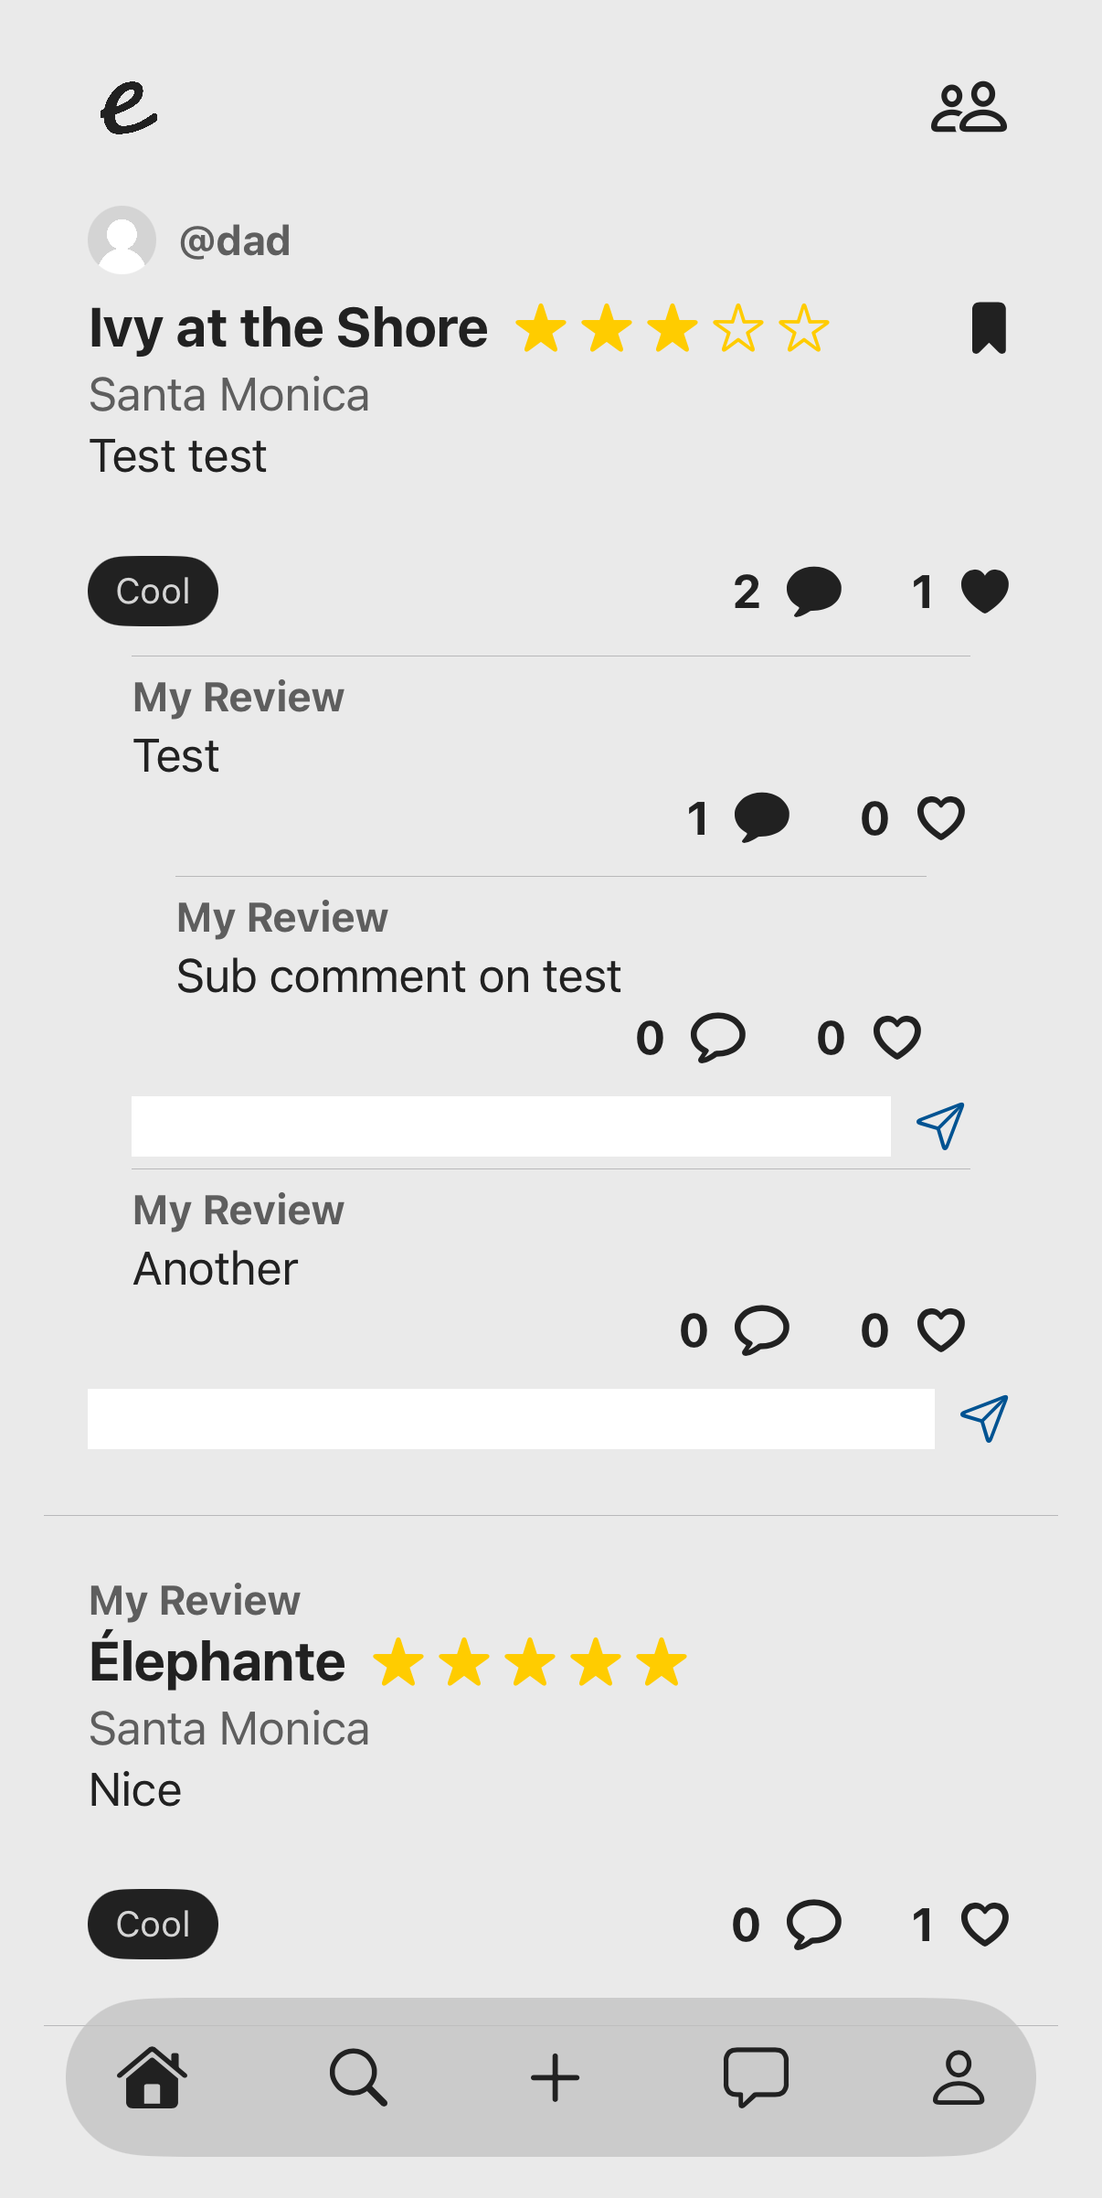
Task: Like the Ivy at the Shore post heart
Action: click(x=984, y=591)
